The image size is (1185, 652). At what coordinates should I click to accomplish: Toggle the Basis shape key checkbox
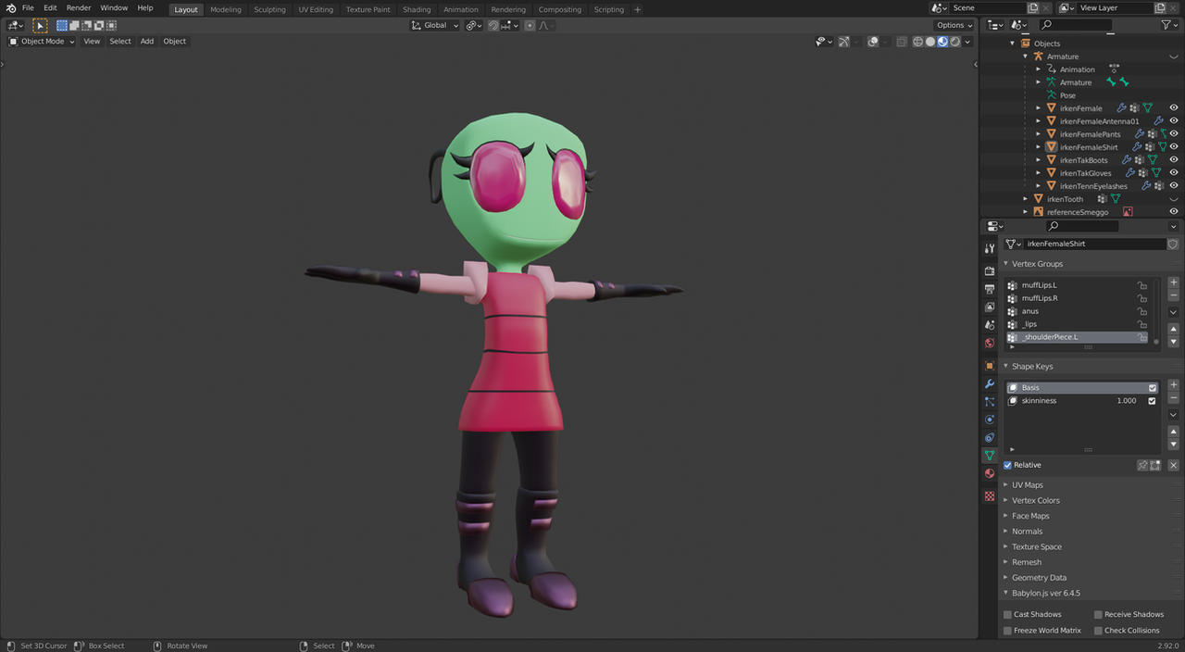tap(1153, 388)
